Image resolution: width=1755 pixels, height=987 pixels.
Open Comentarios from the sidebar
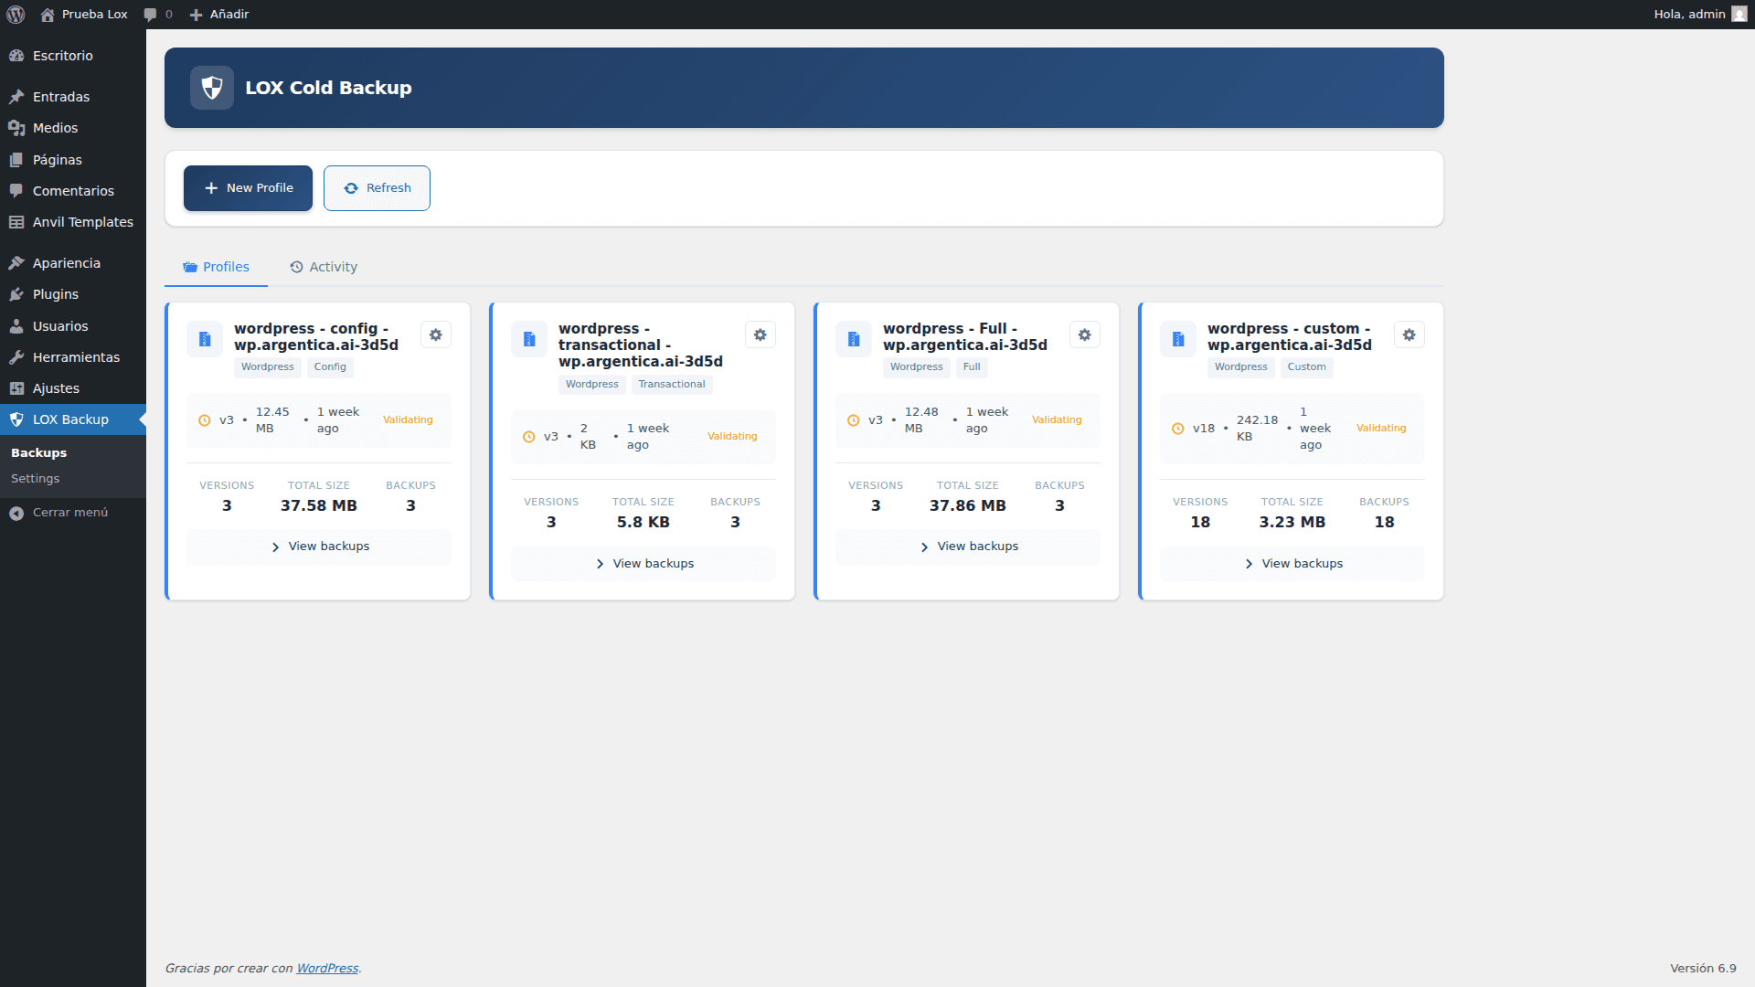73,190
